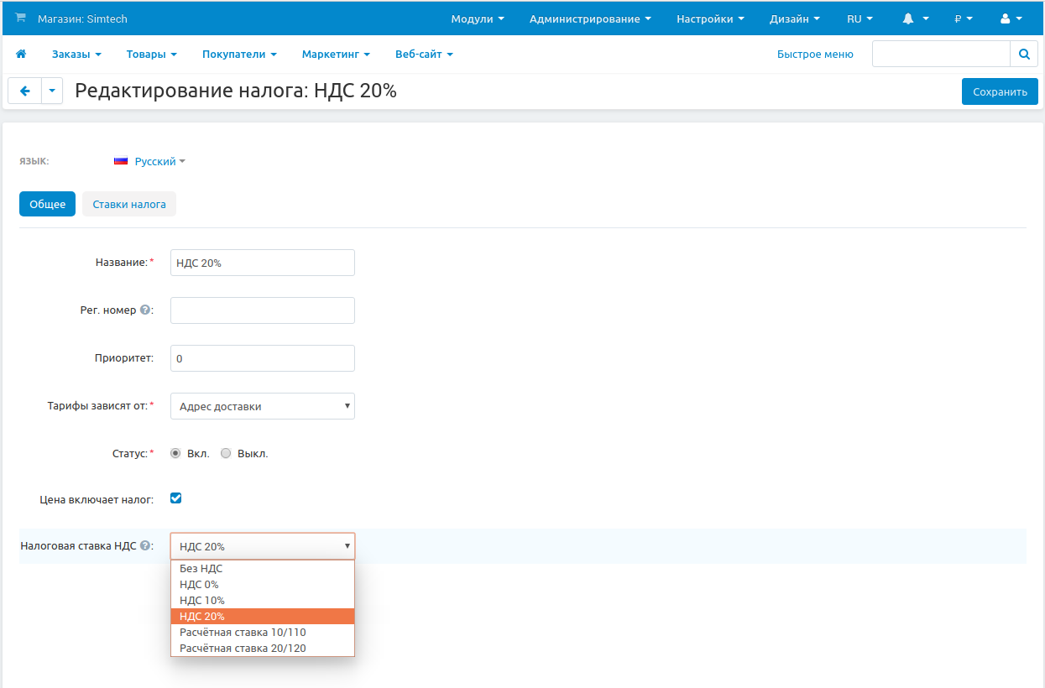Choose Расчётная ставка 20/120 option
Viewport: 1045px width, 688px height.
(x=243, y=649)
